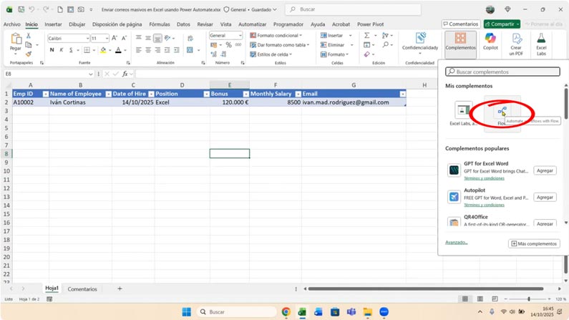This screenshot has height=320, width=569.
Task: Click the AutoSum sigma icon
Action: pos(367,35)
